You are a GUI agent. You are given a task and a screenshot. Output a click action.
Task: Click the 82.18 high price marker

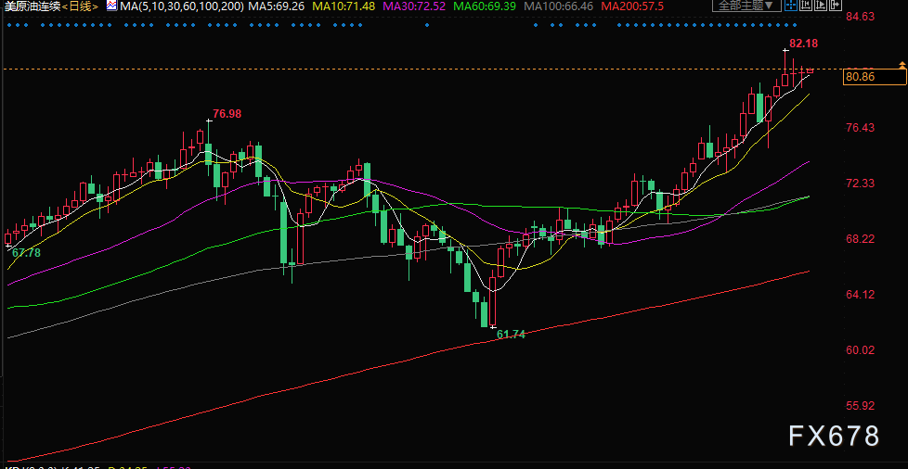(804, 44)
